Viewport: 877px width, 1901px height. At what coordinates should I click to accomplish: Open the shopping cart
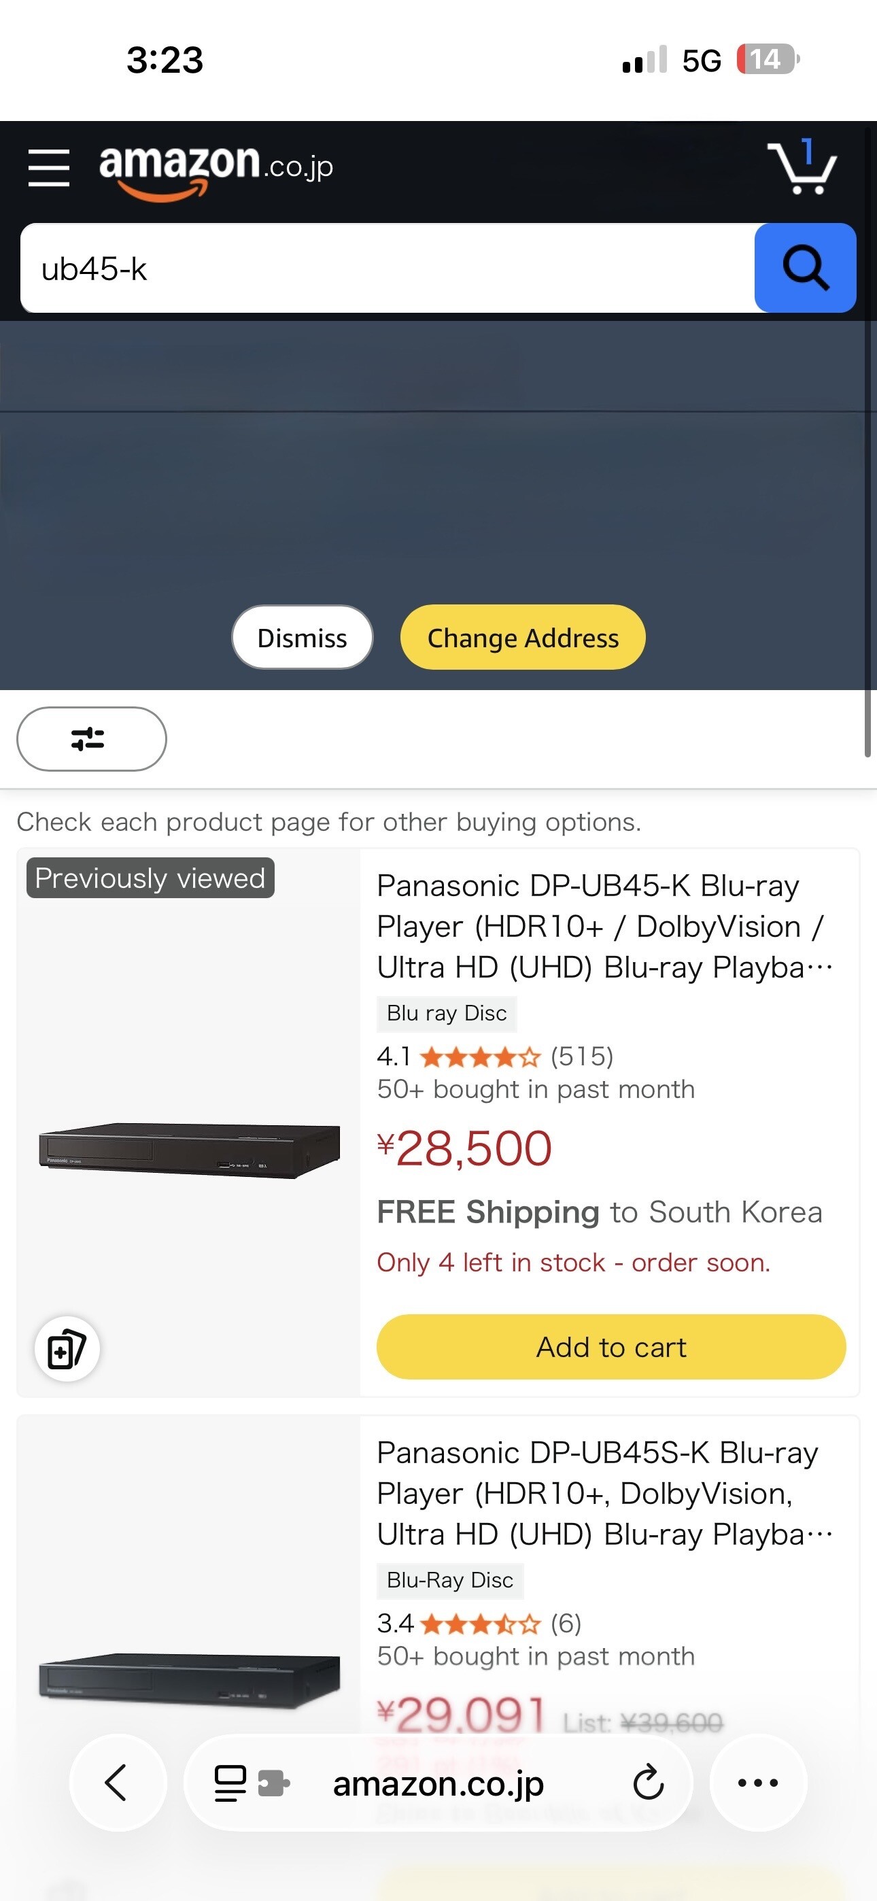[802, 167]
